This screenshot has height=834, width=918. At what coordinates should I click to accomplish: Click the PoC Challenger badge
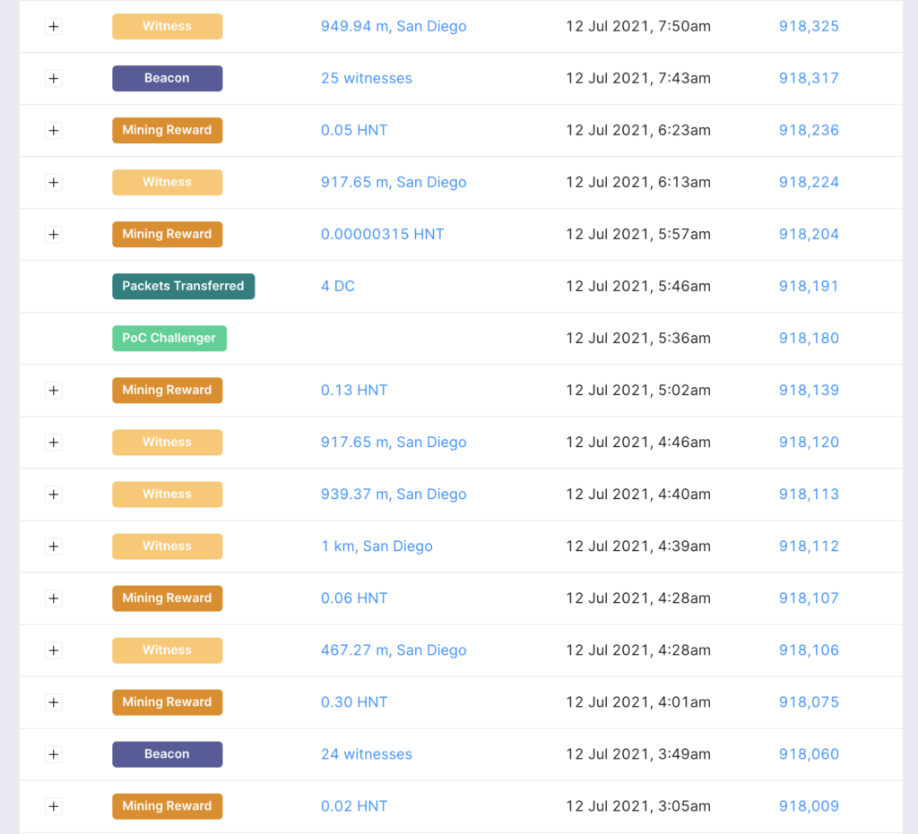169,339
